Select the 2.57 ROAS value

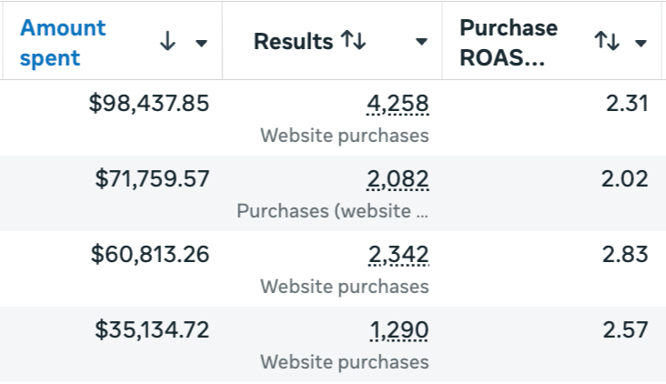point(626,329)
